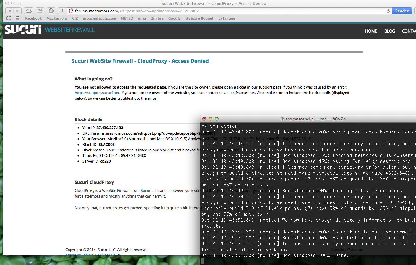
Task: Follow the https://support.sucuri.net link
Action: (97, 93)
